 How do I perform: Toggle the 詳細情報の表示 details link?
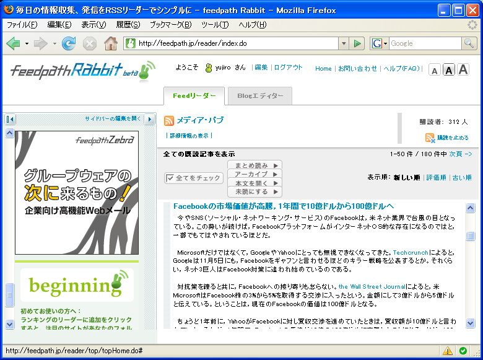click(x=189, y=136)
